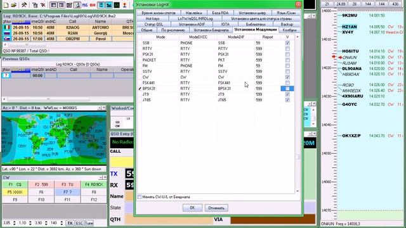This screenshot has height=228, width=406.
Task: Click the log export icon beside tools
Action: pos(35,4)
